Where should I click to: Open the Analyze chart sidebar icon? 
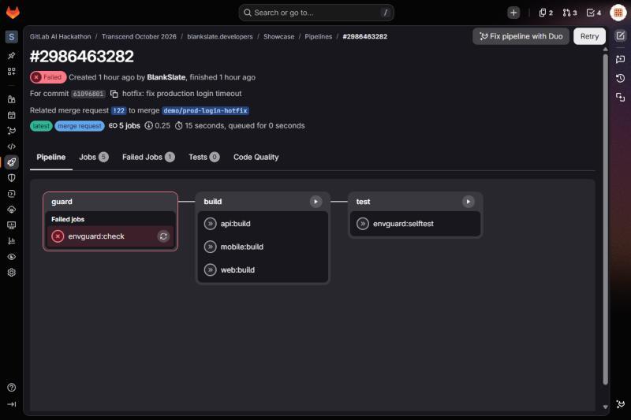point(11,241)
